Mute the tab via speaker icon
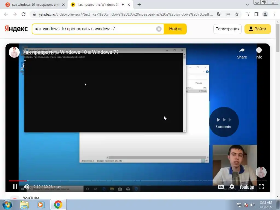 tap(123, 5)
